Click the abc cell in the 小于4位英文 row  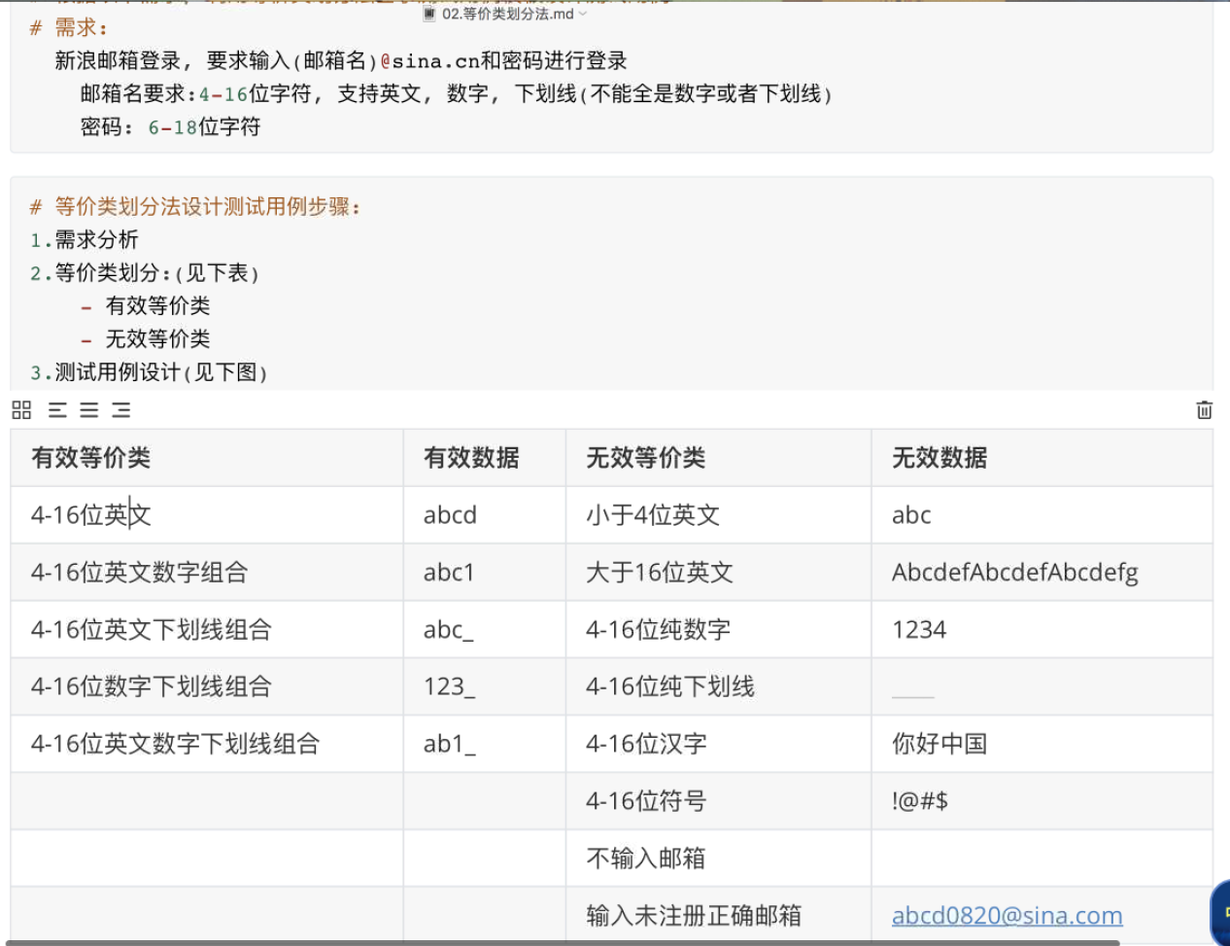click(x=1042, y=515)
